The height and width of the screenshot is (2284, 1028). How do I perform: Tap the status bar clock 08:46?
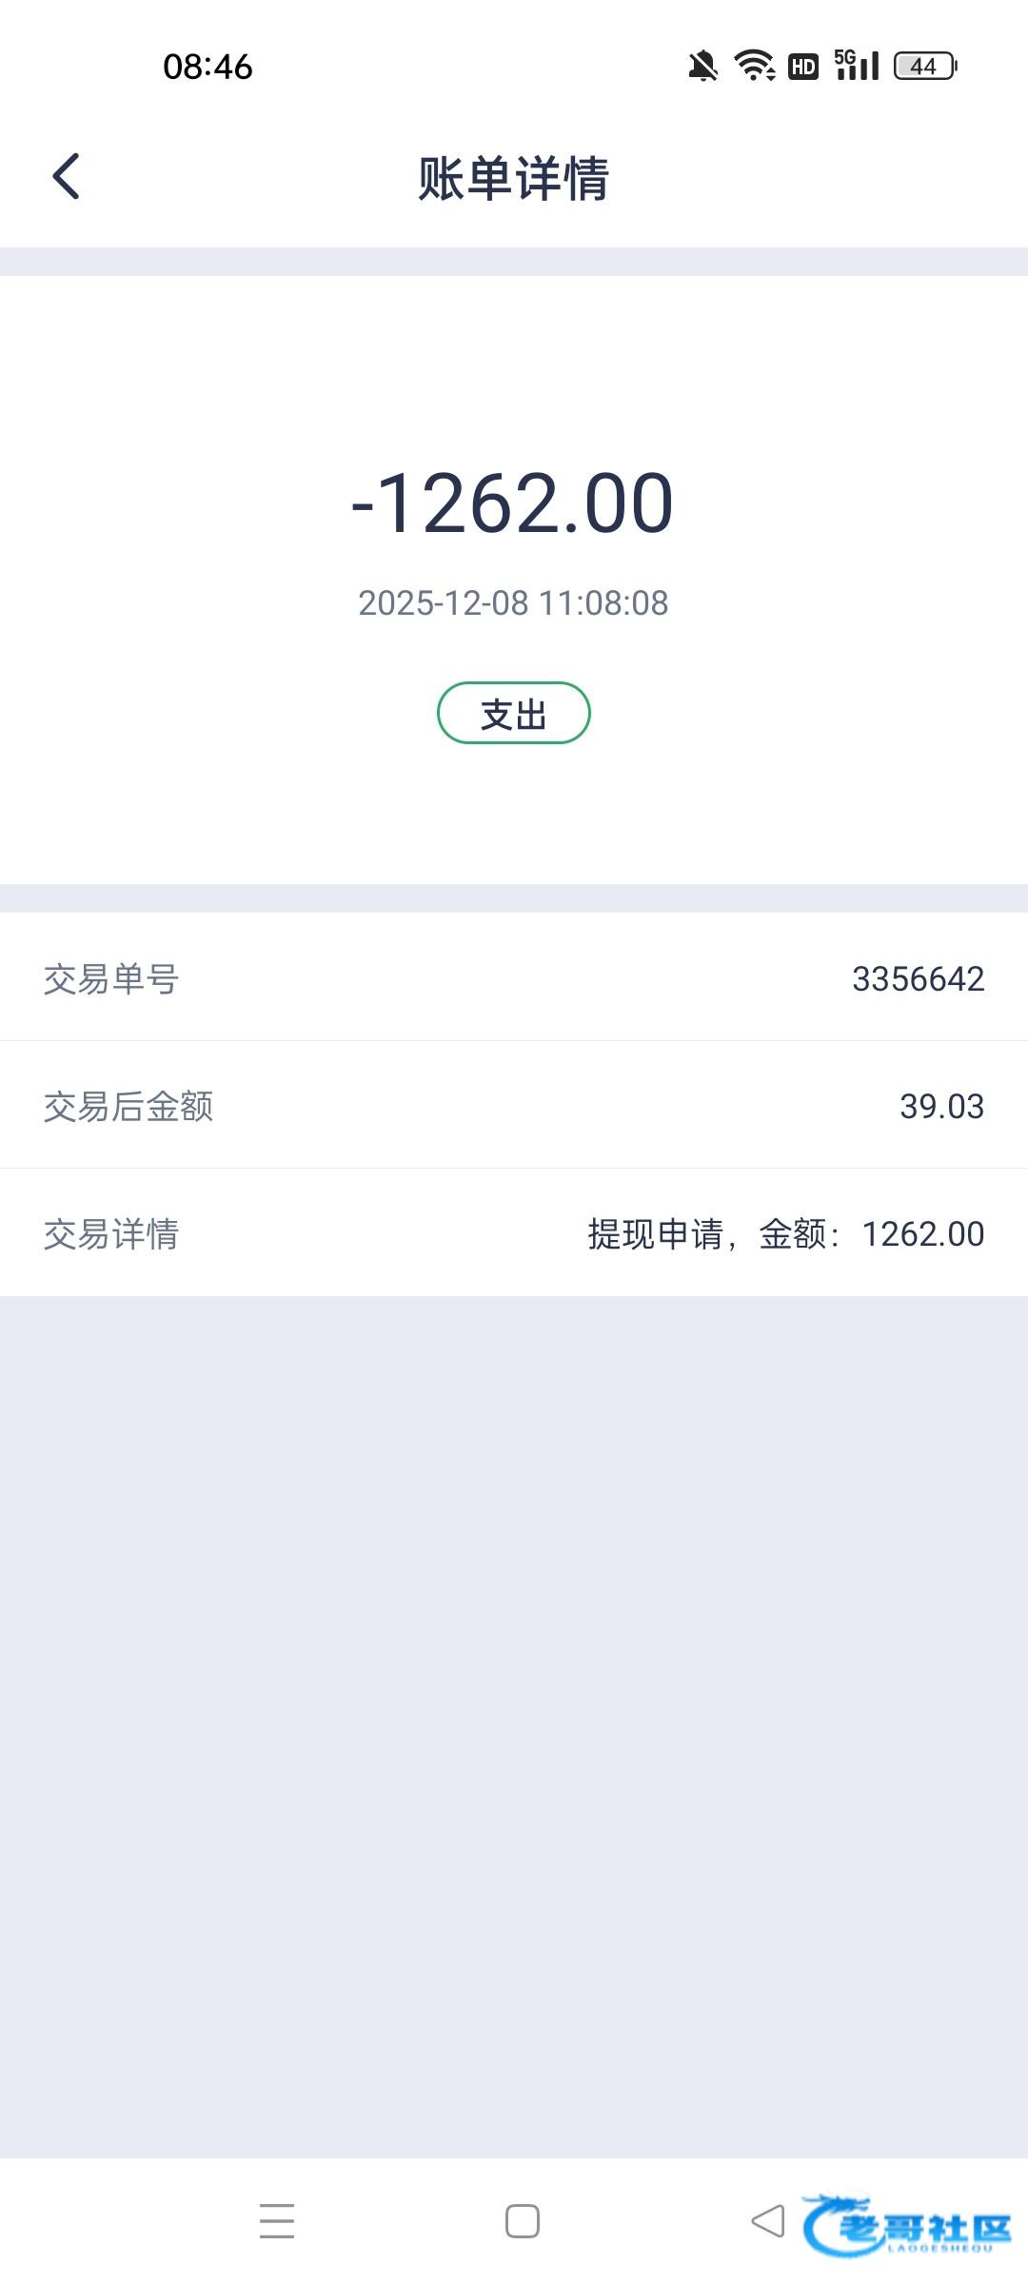(208, 67)
